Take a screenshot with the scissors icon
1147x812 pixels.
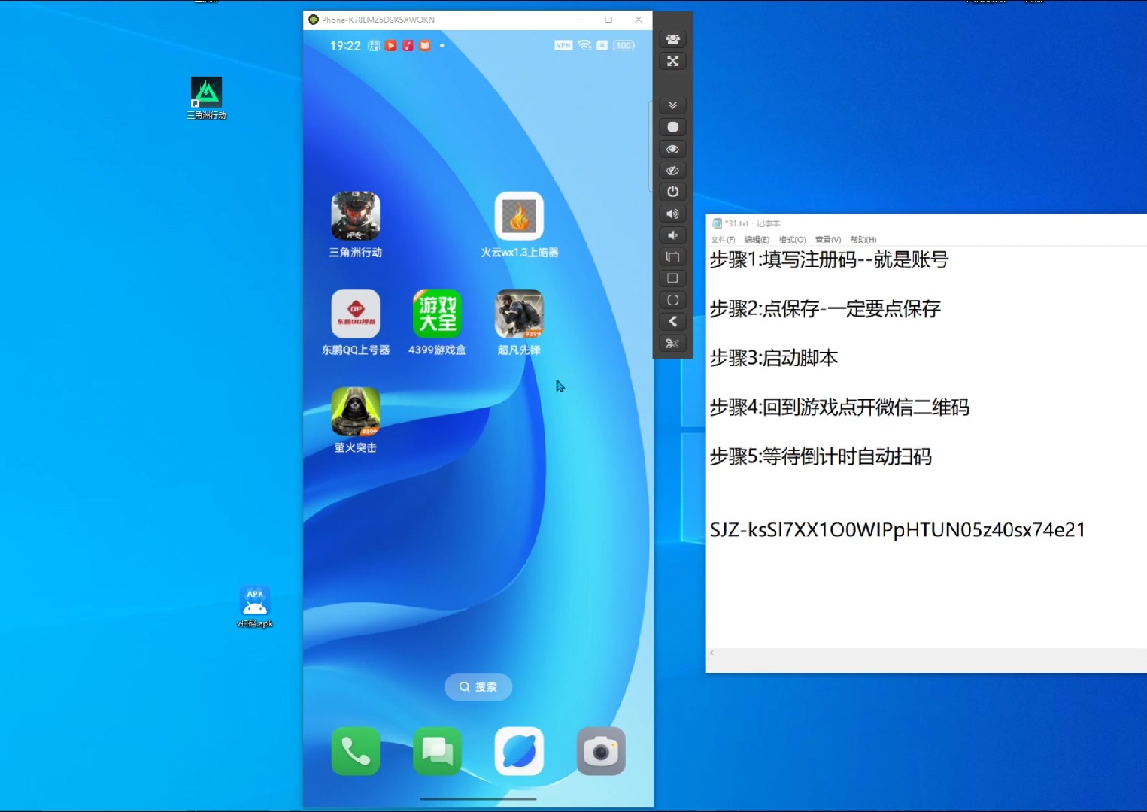coord(672,344)
